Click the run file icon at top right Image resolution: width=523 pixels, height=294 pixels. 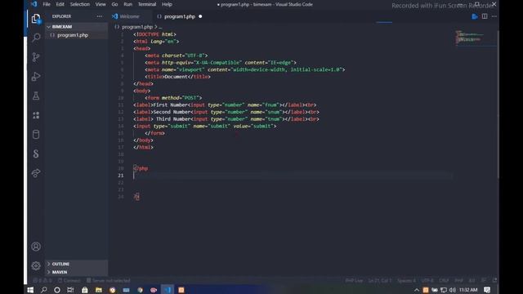point(475,16)
